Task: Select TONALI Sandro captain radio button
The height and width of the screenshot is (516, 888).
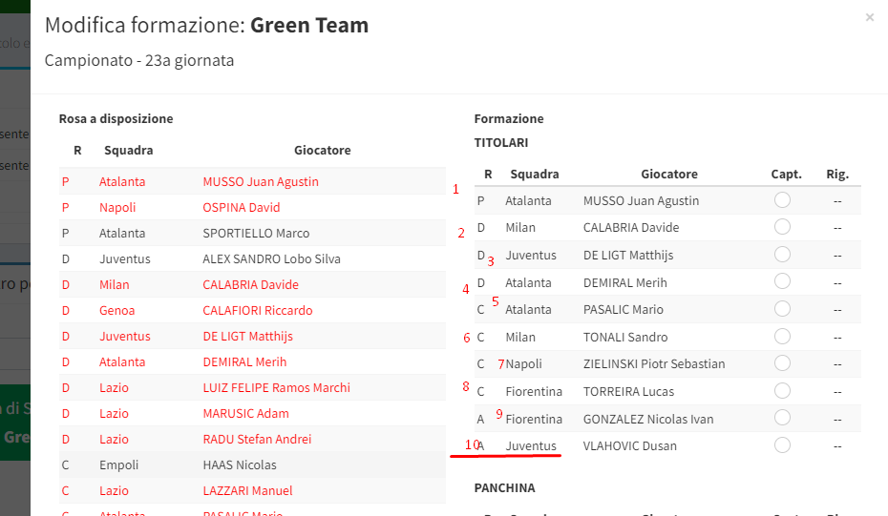Action: click(x=782, y=337)
